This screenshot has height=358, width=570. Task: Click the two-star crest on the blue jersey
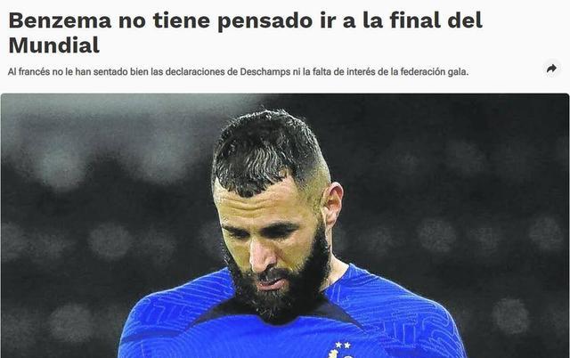(x=341, y=350)
